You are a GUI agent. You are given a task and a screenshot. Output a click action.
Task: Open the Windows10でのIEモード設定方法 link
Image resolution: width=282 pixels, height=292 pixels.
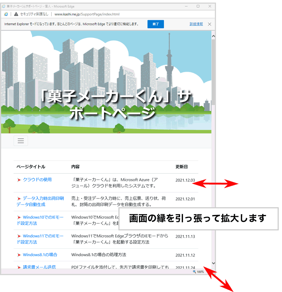coord(40,220)
